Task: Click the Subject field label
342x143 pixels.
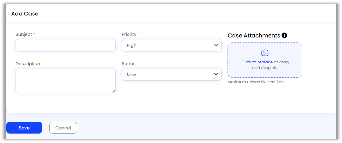Action: point(24,34)
